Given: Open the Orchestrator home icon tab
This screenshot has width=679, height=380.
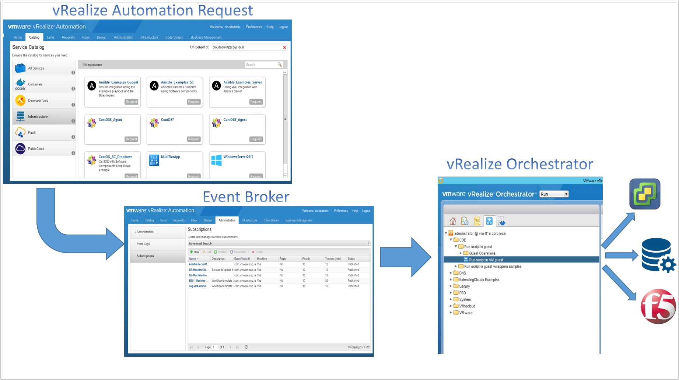Looking at the screenshot, I should click(453, 221).
